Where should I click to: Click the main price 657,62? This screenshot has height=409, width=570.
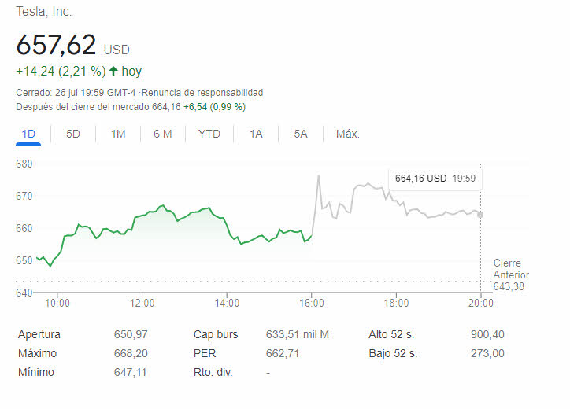[x=56, y=44]
